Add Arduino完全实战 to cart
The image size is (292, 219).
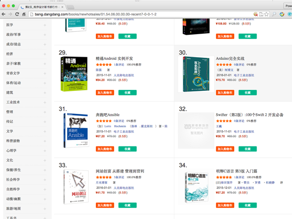pos(225,92)
